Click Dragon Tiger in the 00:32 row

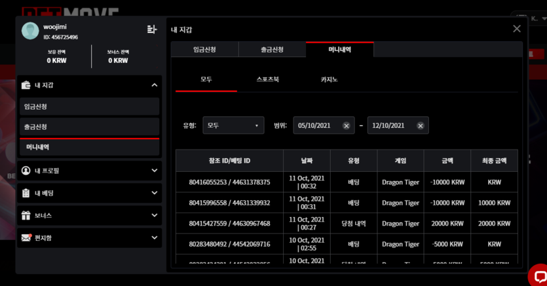400,182
